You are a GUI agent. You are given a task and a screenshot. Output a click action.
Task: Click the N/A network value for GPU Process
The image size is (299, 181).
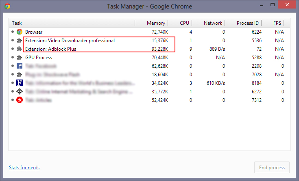click(x=220, y=58)
